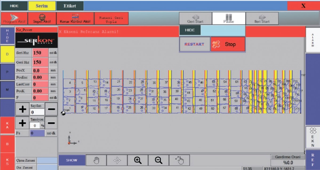
Task: Toggle Sepet Aktif
Action: [42, 18]
